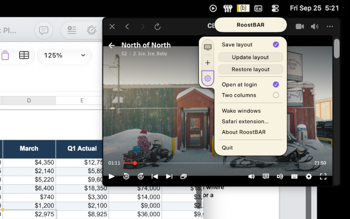This screenshot has width=350, height=219.
Task: Select the $14,000 cell
Action: [135, 197]
